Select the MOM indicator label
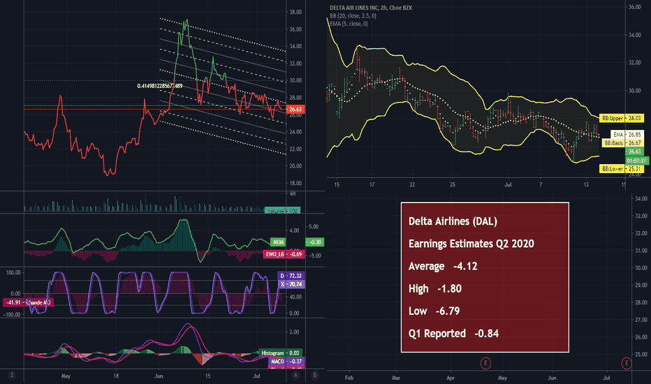Image resolution: width=651 pixels, height=384 pixels. (x=278, y=242)
